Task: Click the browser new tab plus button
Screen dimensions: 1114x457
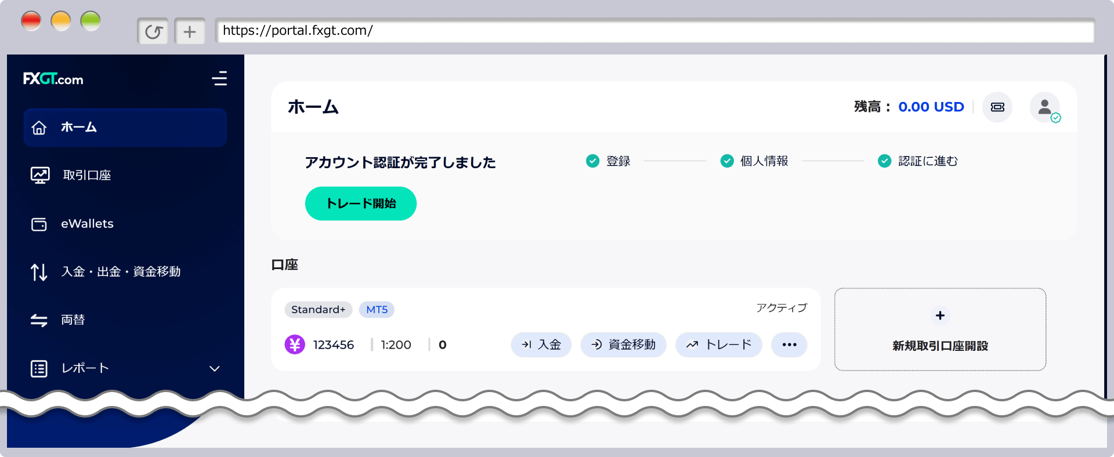Action: click(x=190, y=31)
